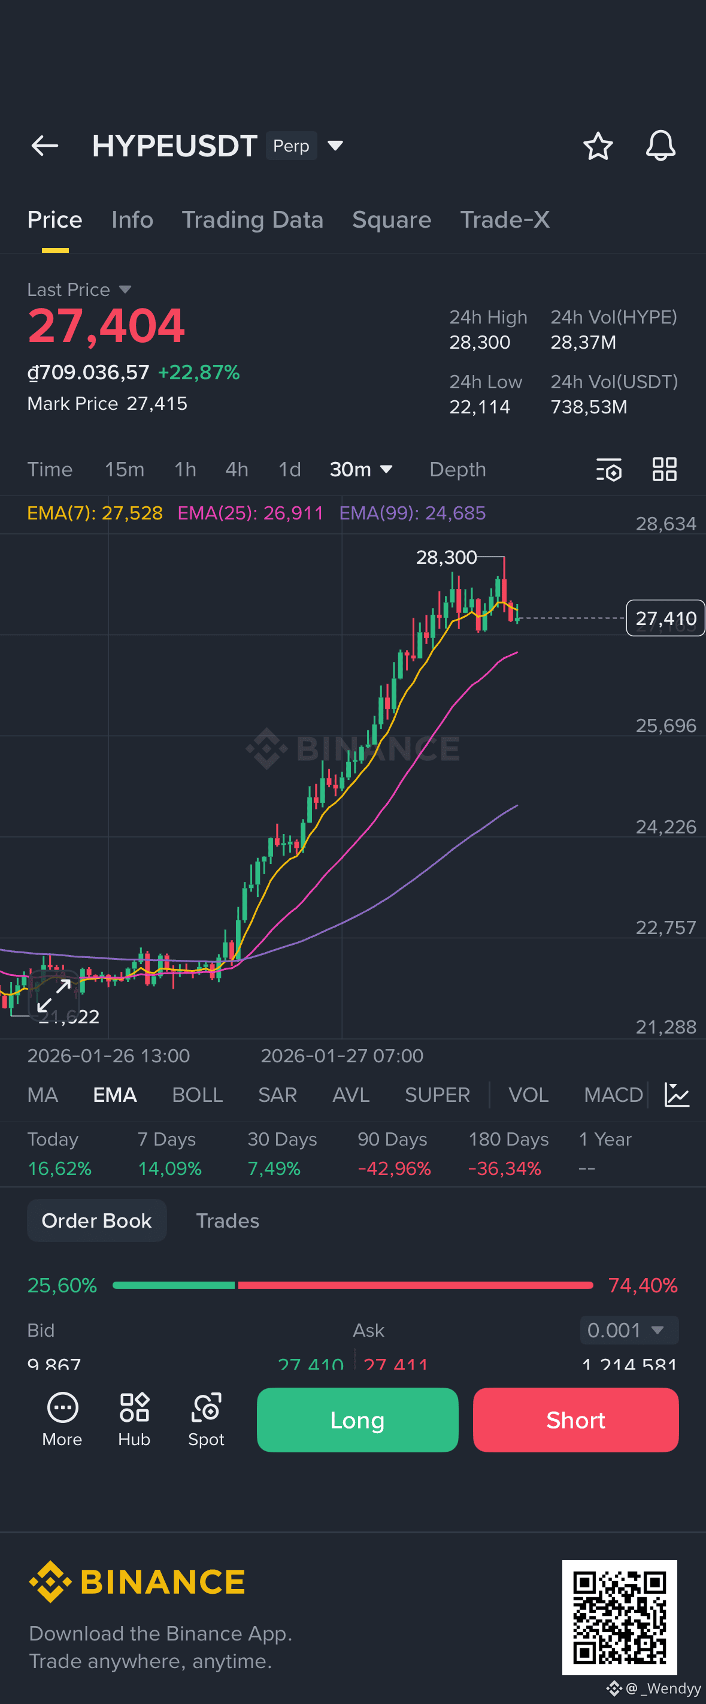This screenshot has width=706, height=1704.
Task: Go back using the arrow icon
Action: (45, 146)
